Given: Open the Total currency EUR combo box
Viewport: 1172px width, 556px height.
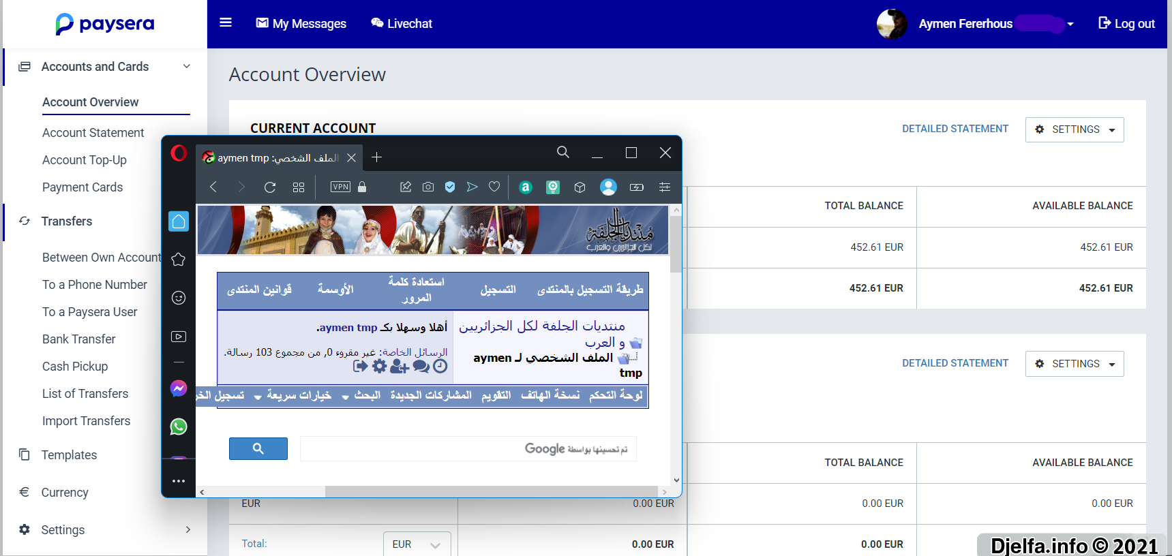Looking at the screenshot, I should 417,544.
